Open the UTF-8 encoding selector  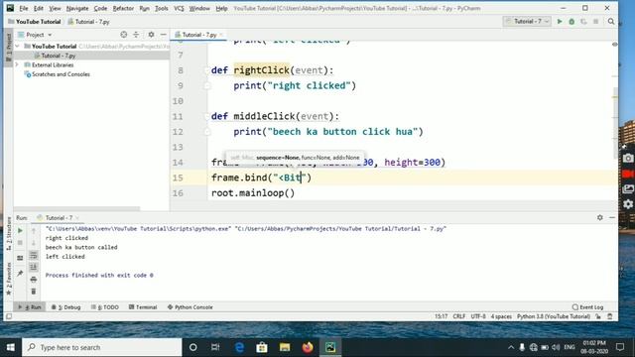click(478, 316)
